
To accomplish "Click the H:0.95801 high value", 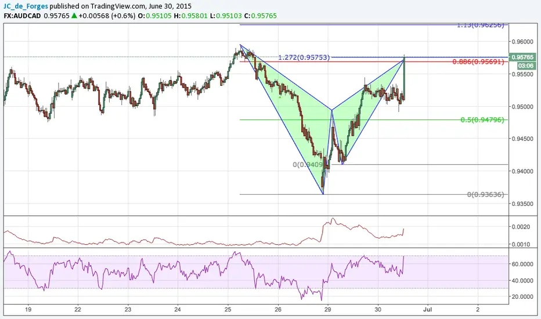I will (x=191, y=16).
